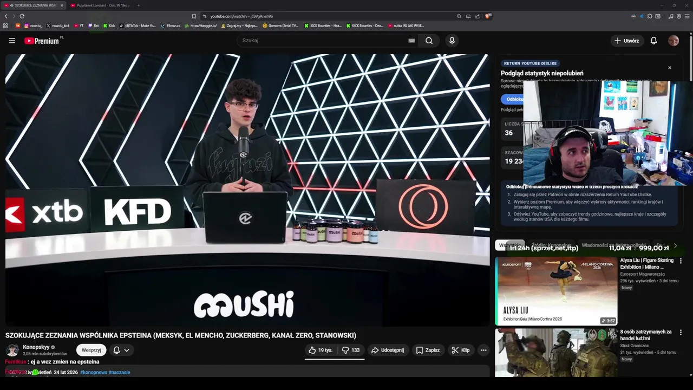Open the zoom magnifier in the address bar

(x=459, y=16)
